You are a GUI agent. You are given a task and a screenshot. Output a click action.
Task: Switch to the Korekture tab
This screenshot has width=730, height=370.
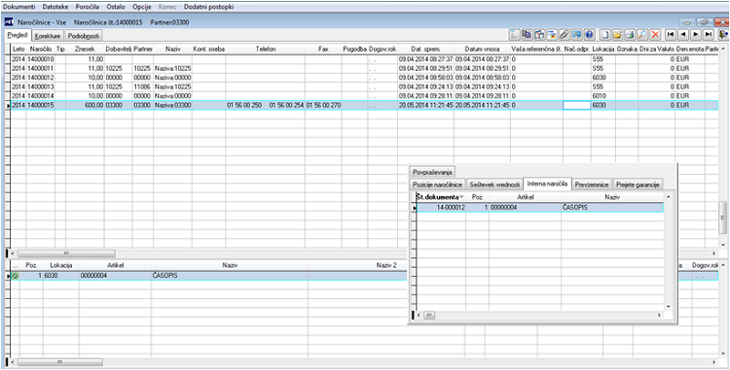[48, 36]
